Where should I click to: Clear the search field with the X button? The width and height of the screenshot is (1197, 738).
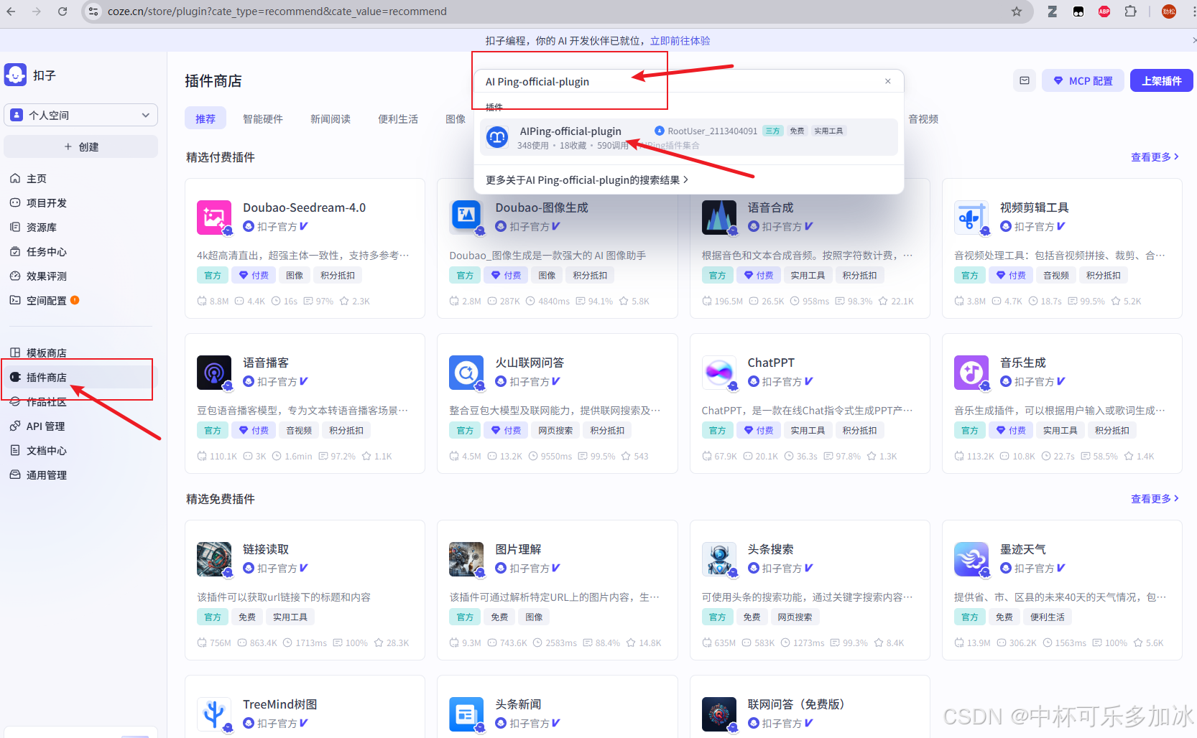click(x=888, y=81)
